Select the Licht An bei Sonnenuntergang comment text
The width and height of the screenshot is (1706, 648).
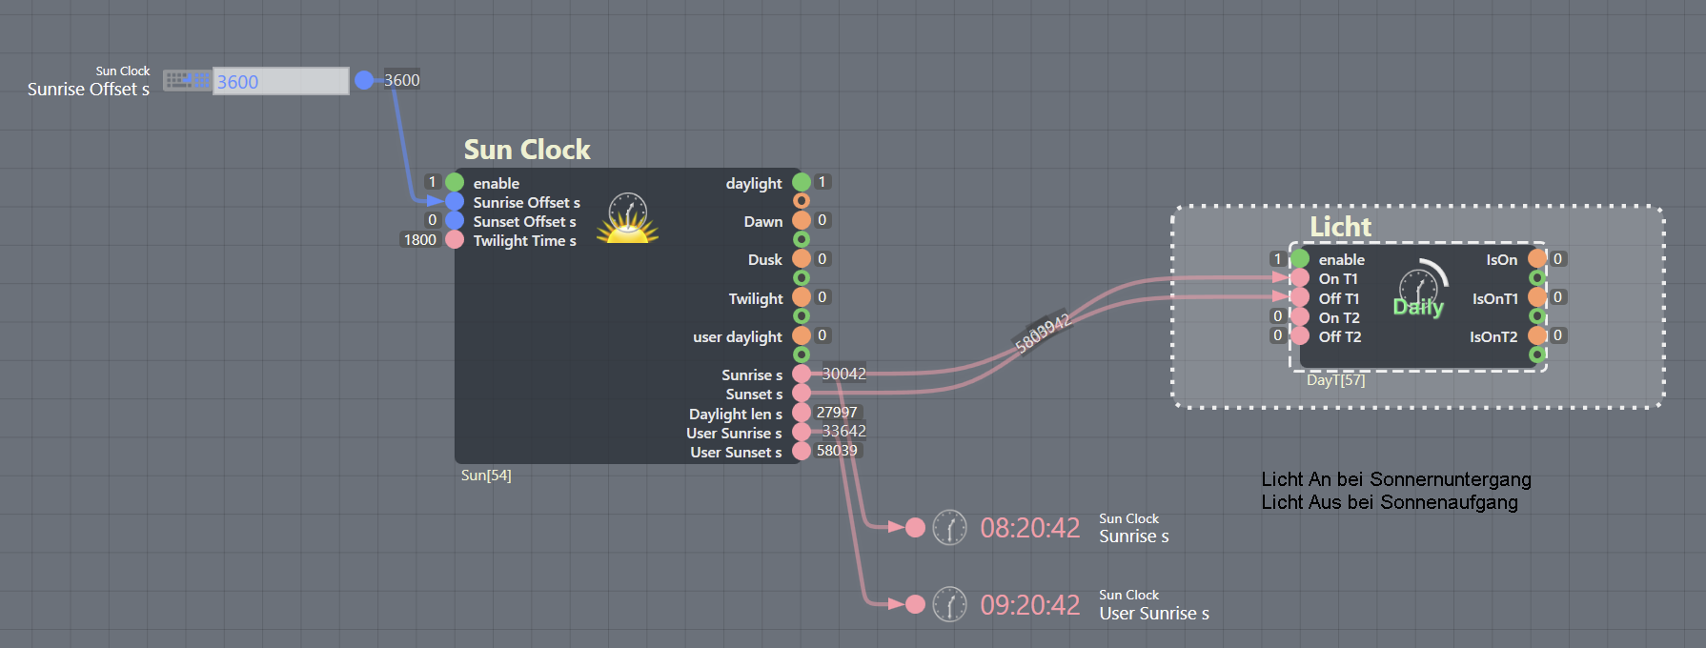click(x=1395, y=479)
